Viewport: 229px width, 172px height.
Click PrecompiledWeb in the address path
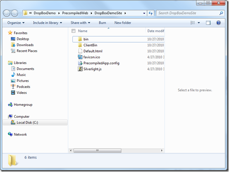pos(75,13)
